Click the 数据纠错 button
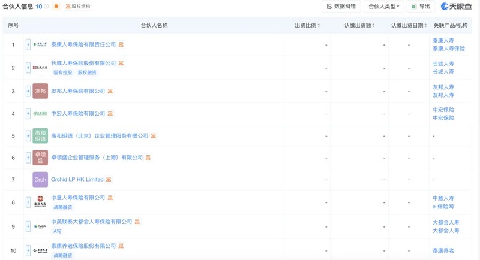Image resolution: width=480 pixels, height=260 pixels. (x=341, y=7)
